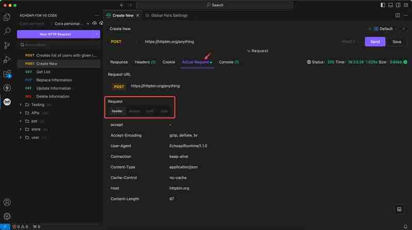Open the Explorer view in the activity bar
412x230 pixels.
7,17
